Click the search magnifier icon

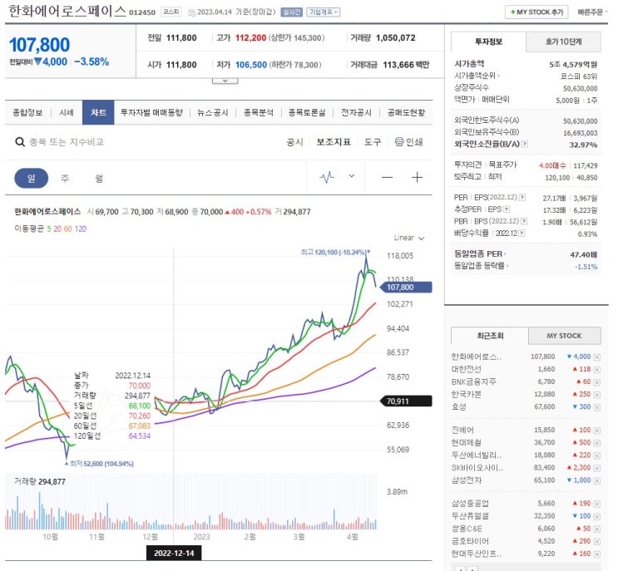20,142
